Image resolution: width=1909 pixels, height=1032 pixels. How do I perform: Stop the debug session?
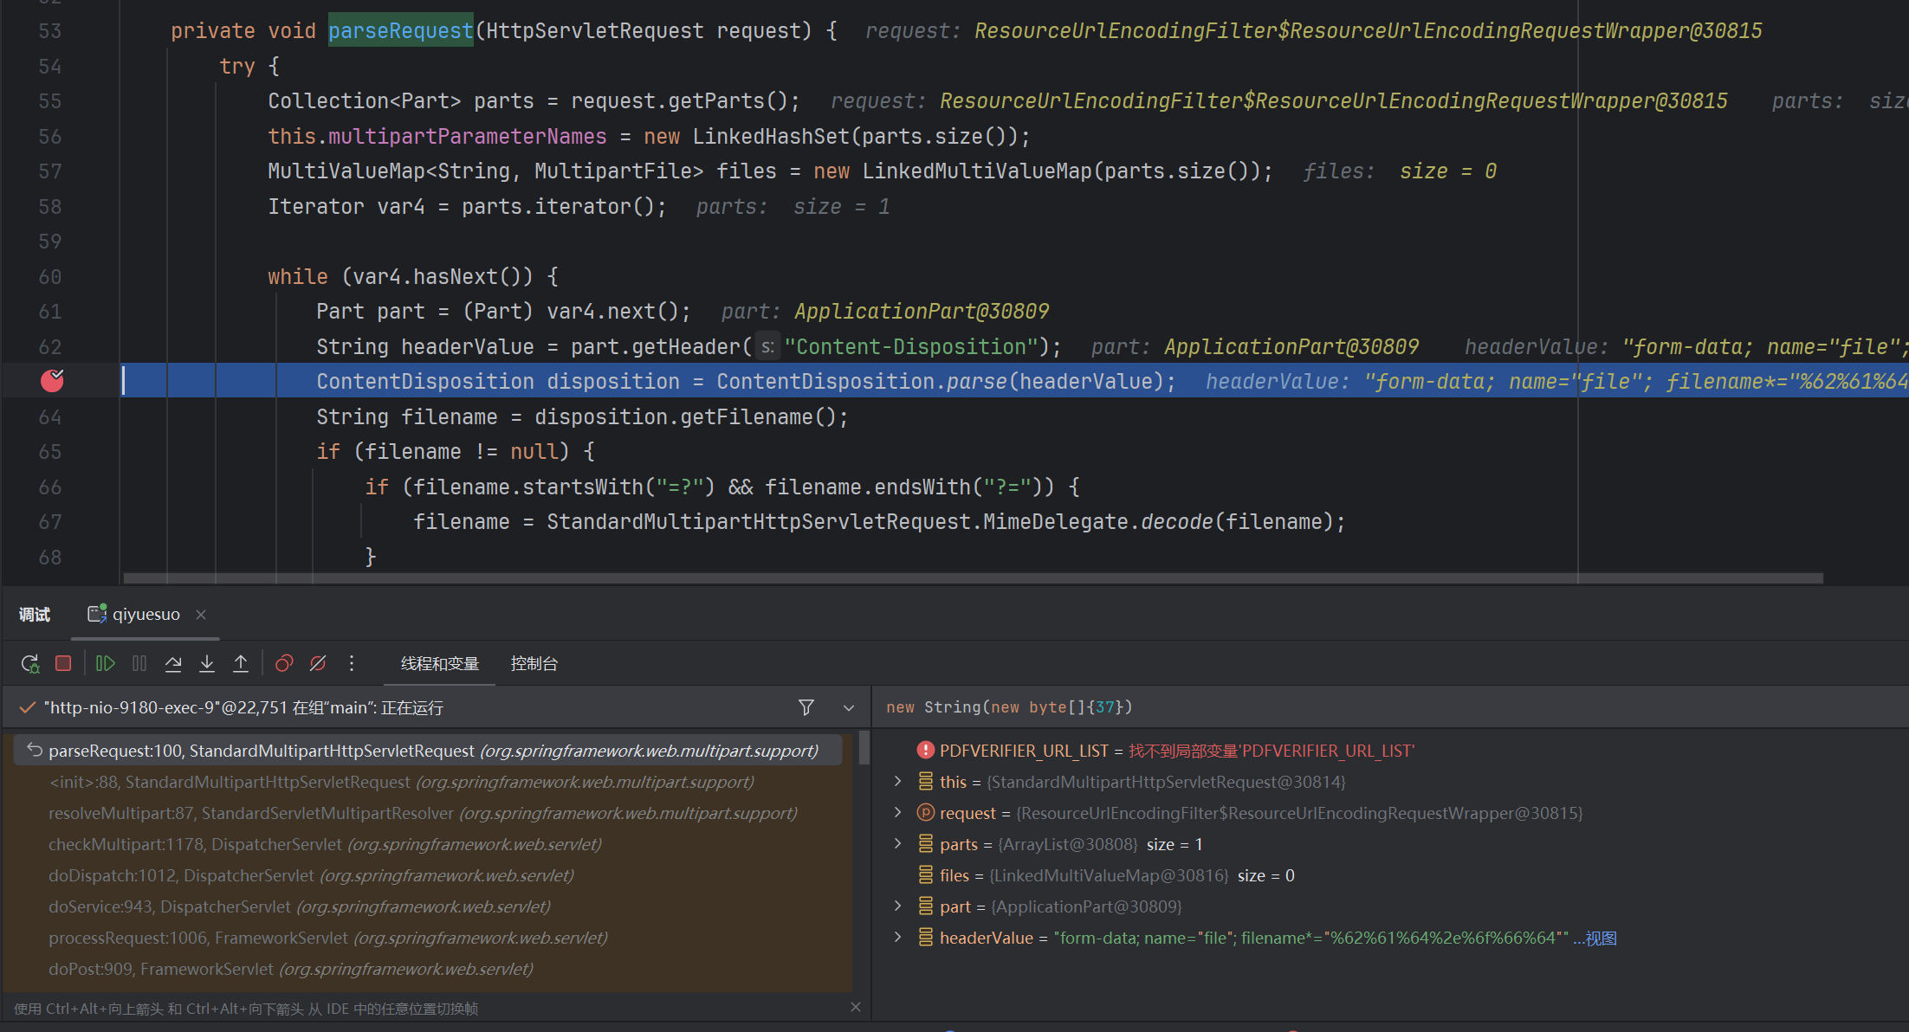point(63,664)
